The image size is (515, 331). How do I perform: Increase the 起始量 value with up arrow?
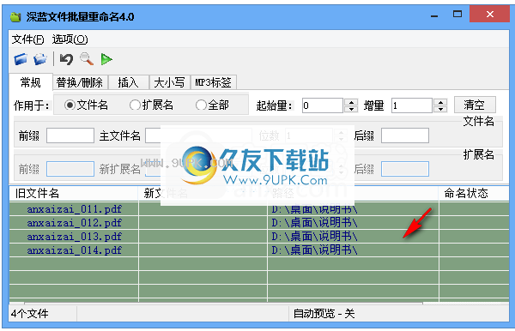(351, 102)
